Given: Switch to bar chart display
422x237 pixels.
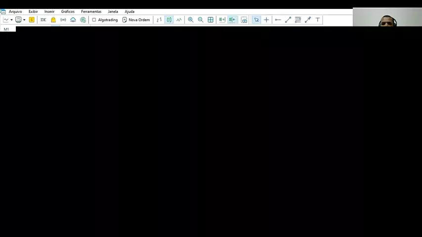Looking at the screenshot, I should [159, 20].
